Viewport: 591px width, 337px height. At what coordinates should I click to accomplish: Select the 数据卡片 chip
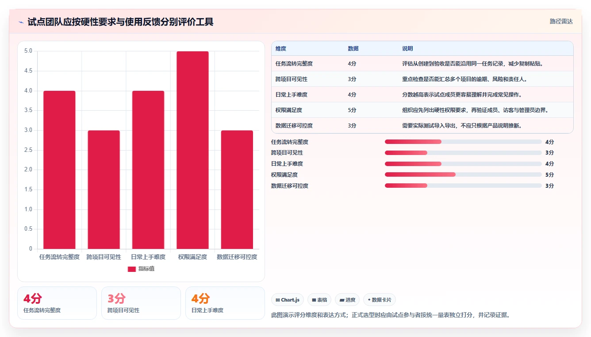pyautogui.click(x=380, y=300)
